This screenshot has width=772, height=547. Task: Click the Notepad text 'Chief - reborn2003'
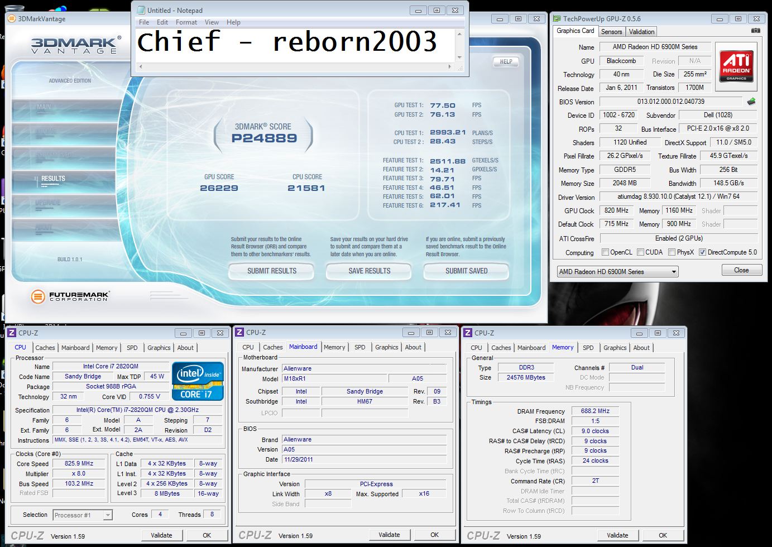(287, 42)
